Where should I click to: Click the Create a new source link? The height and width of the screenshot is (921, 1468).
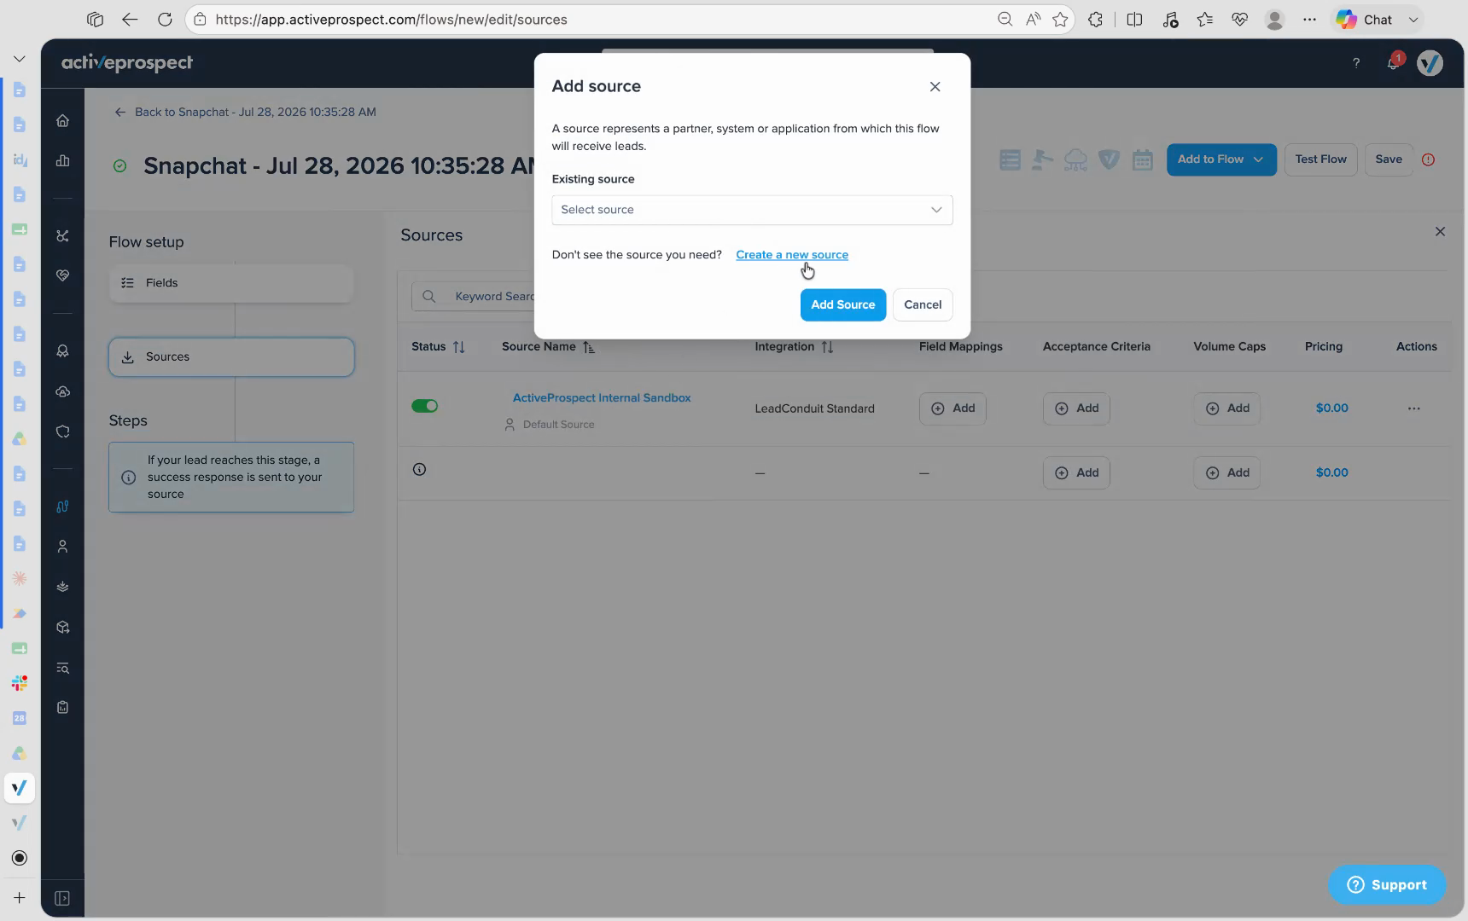pos(792,255)
